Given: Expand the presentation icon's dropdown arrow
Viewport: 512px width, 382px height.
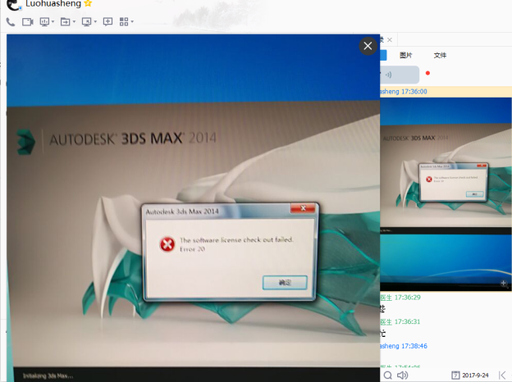Looking at the screenshot, I should tap(53, 22).
